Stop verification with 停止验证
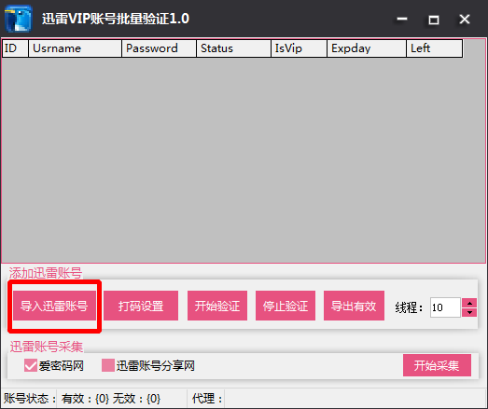The height and width of the screenshot is (409, 488). [x=286, y=306]
